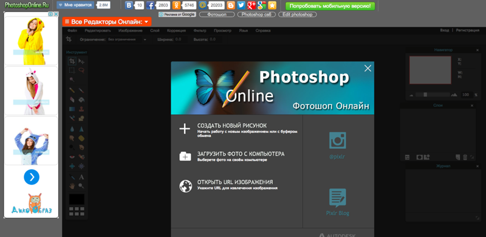Screen dimensions: 486x237
Task: Select the Burn hand tool
Action: tap(81, 147)
